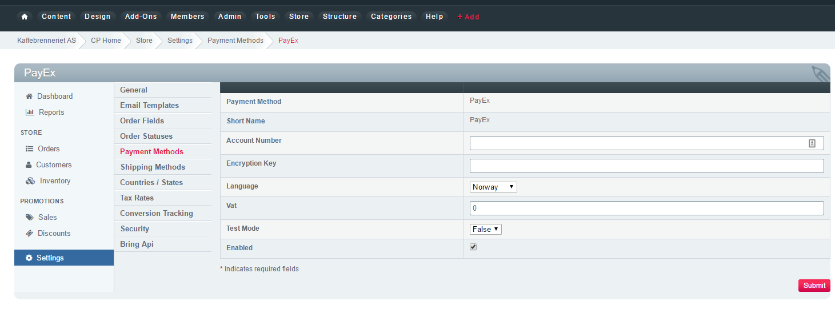Click the Settings gear icon in sidebar
Screen dimensions: 835x309
click(29, 258)
